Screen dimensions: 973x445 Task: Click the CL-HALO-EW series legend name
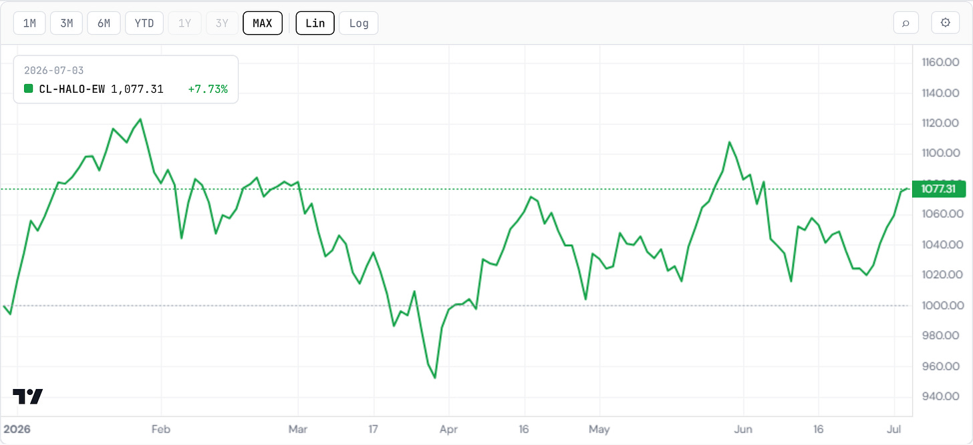[72, 89]
